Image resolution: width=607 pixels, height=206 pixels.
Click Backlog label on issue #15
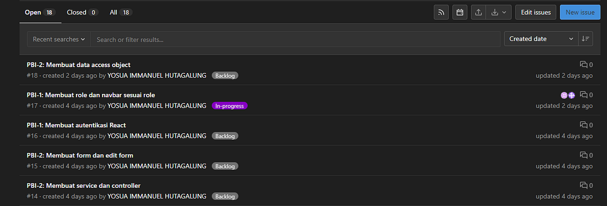click(225, 166)
